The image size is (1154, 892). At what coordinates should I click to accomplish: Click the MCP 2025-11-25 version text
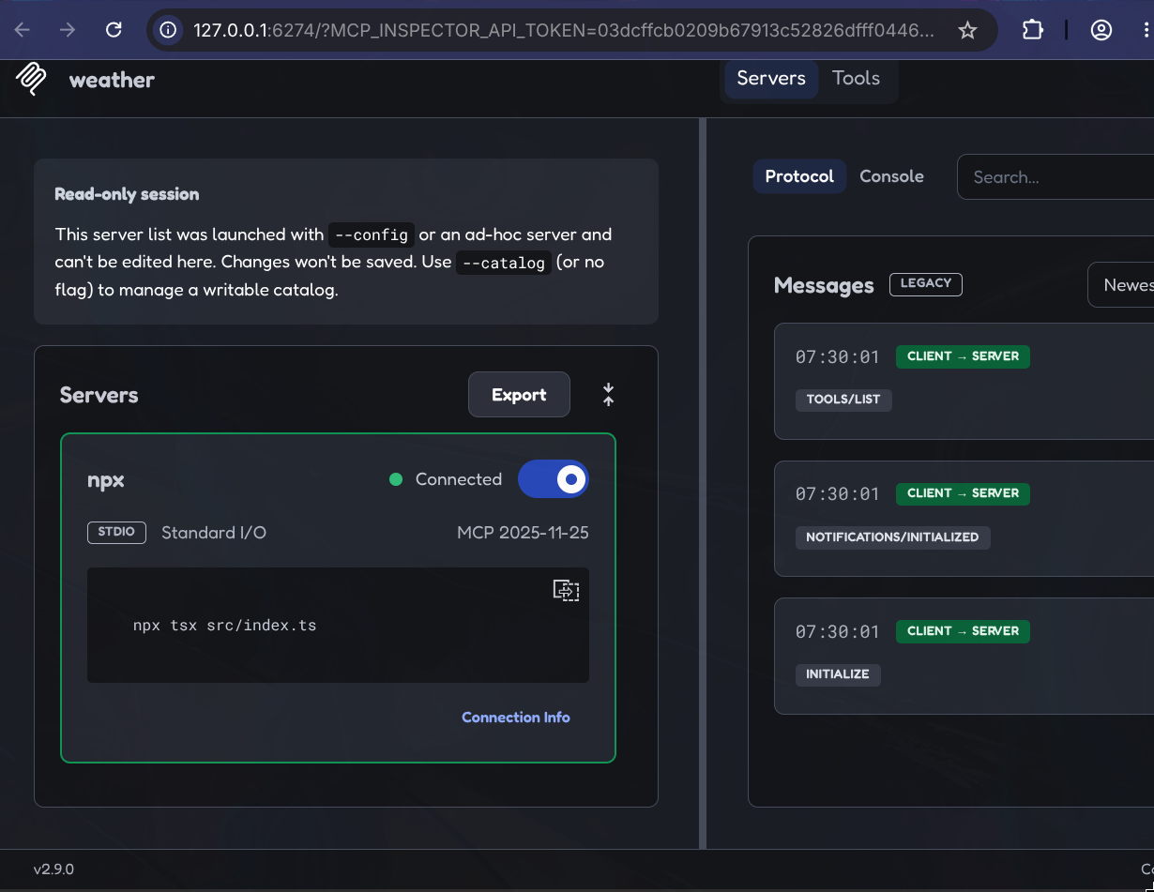pos(523,533)
